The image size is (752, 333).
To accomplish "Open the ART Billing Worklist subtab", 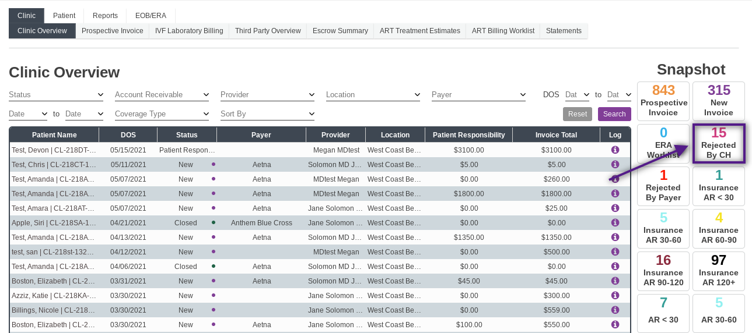I will (x=503, y=31).
